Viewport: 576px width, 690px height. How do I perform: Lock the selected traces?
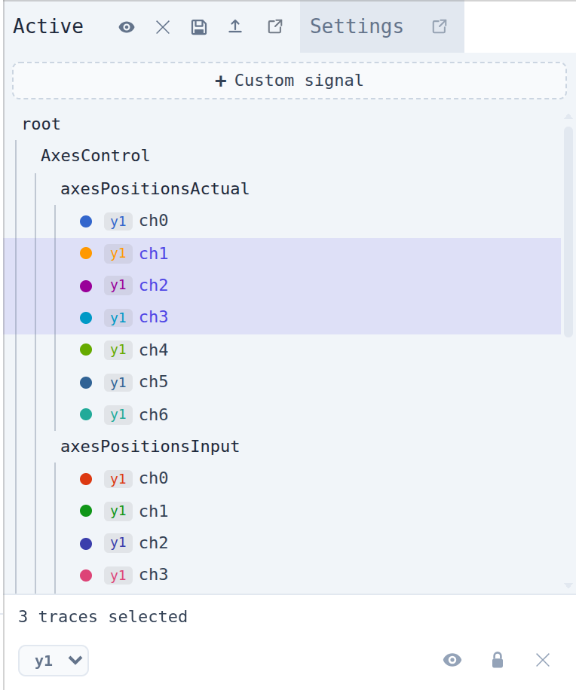(x=498, y=660)
